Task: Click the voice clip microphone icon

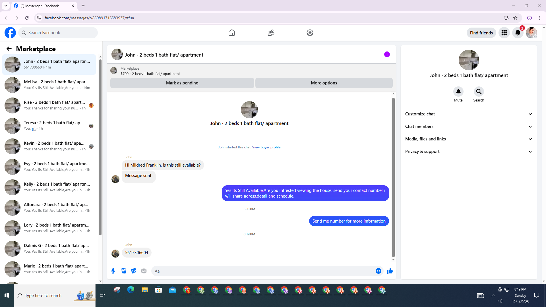Action: (x=113, y=271)
